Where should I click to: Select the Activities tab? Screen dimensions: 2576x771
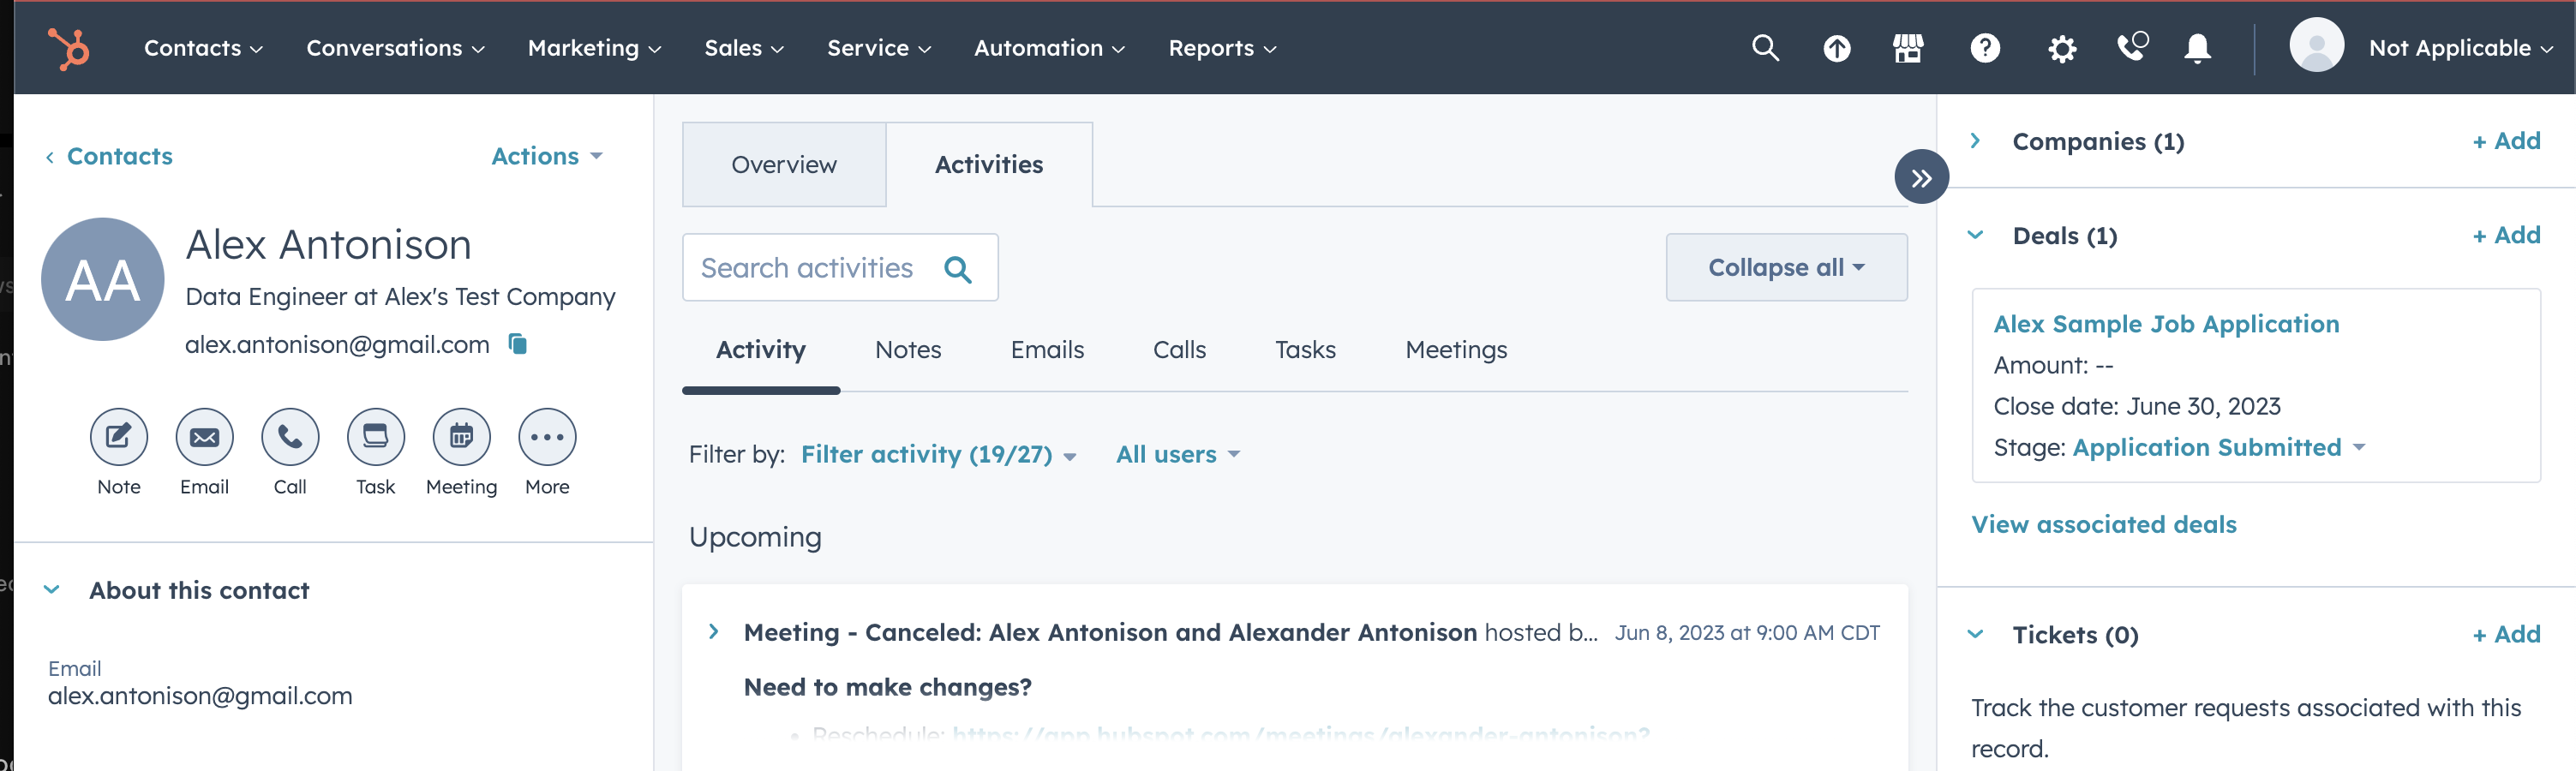(989, 165)
